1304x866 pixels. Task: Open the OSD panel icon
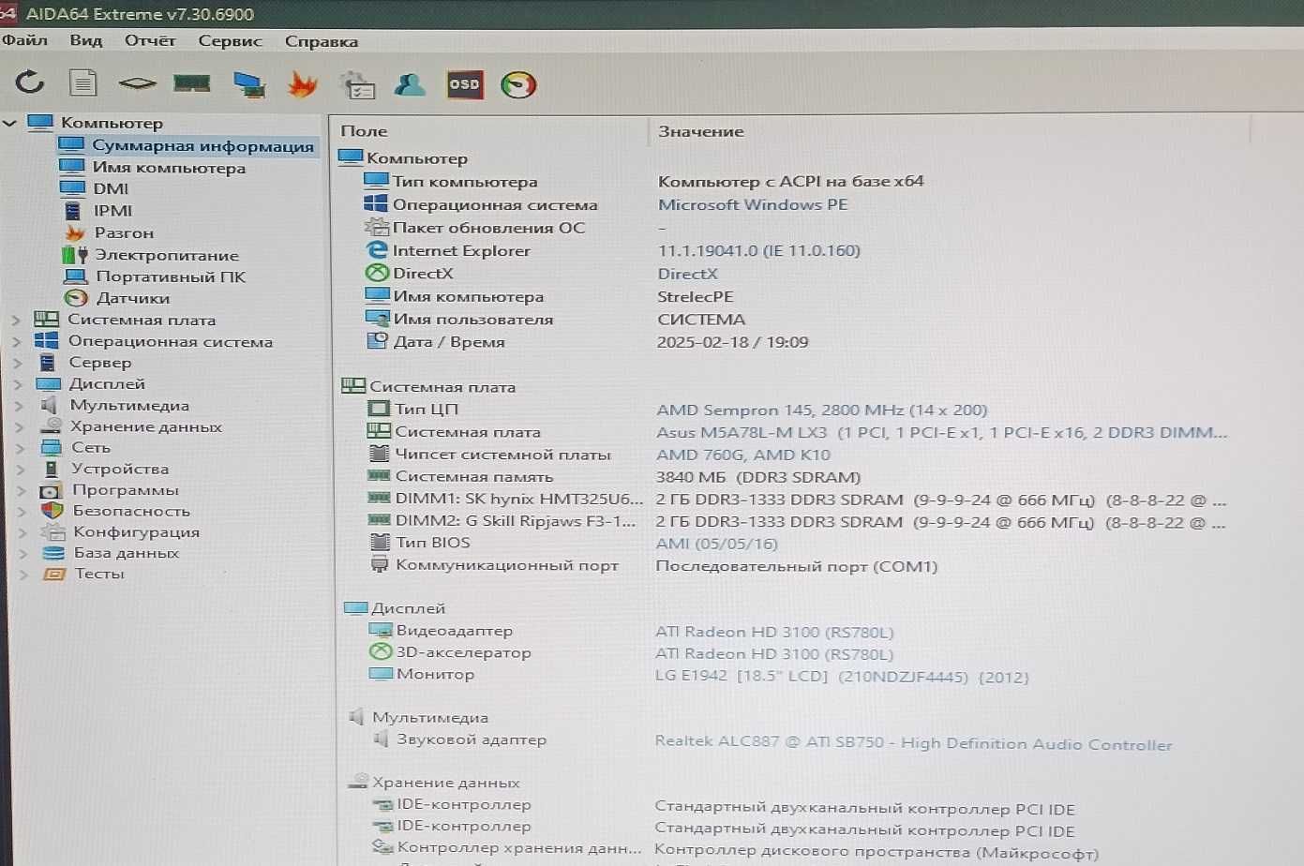pyautogui.click(x=464, y=84)
